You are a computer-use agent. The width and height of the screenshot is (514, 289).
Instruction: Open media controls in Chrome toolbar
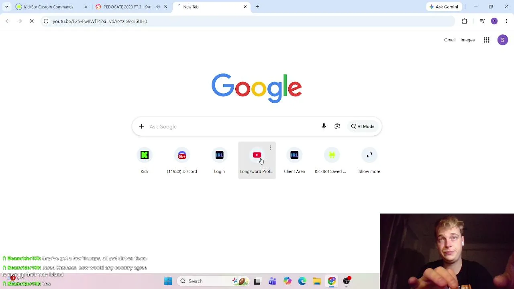[x=482, y=21]
